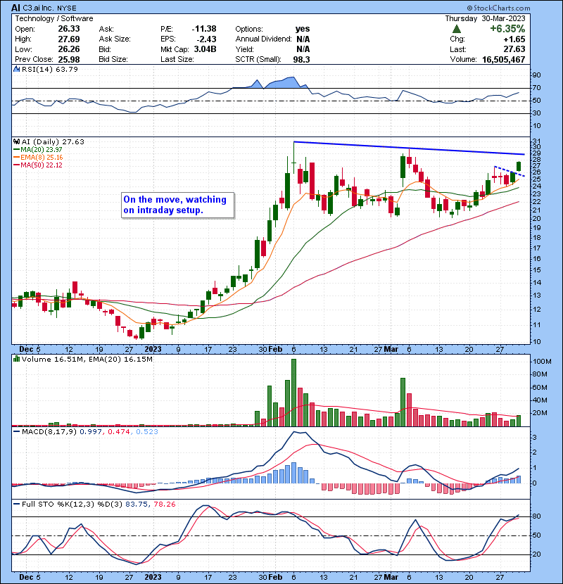Click the latest green candlestick on price chart
The width and height of the screenshot is (563, 584).
518,166
